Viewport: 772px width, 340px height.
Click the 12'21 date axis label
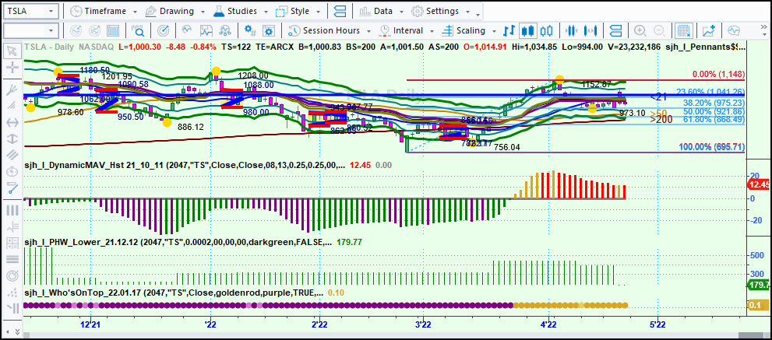point(90,325)
